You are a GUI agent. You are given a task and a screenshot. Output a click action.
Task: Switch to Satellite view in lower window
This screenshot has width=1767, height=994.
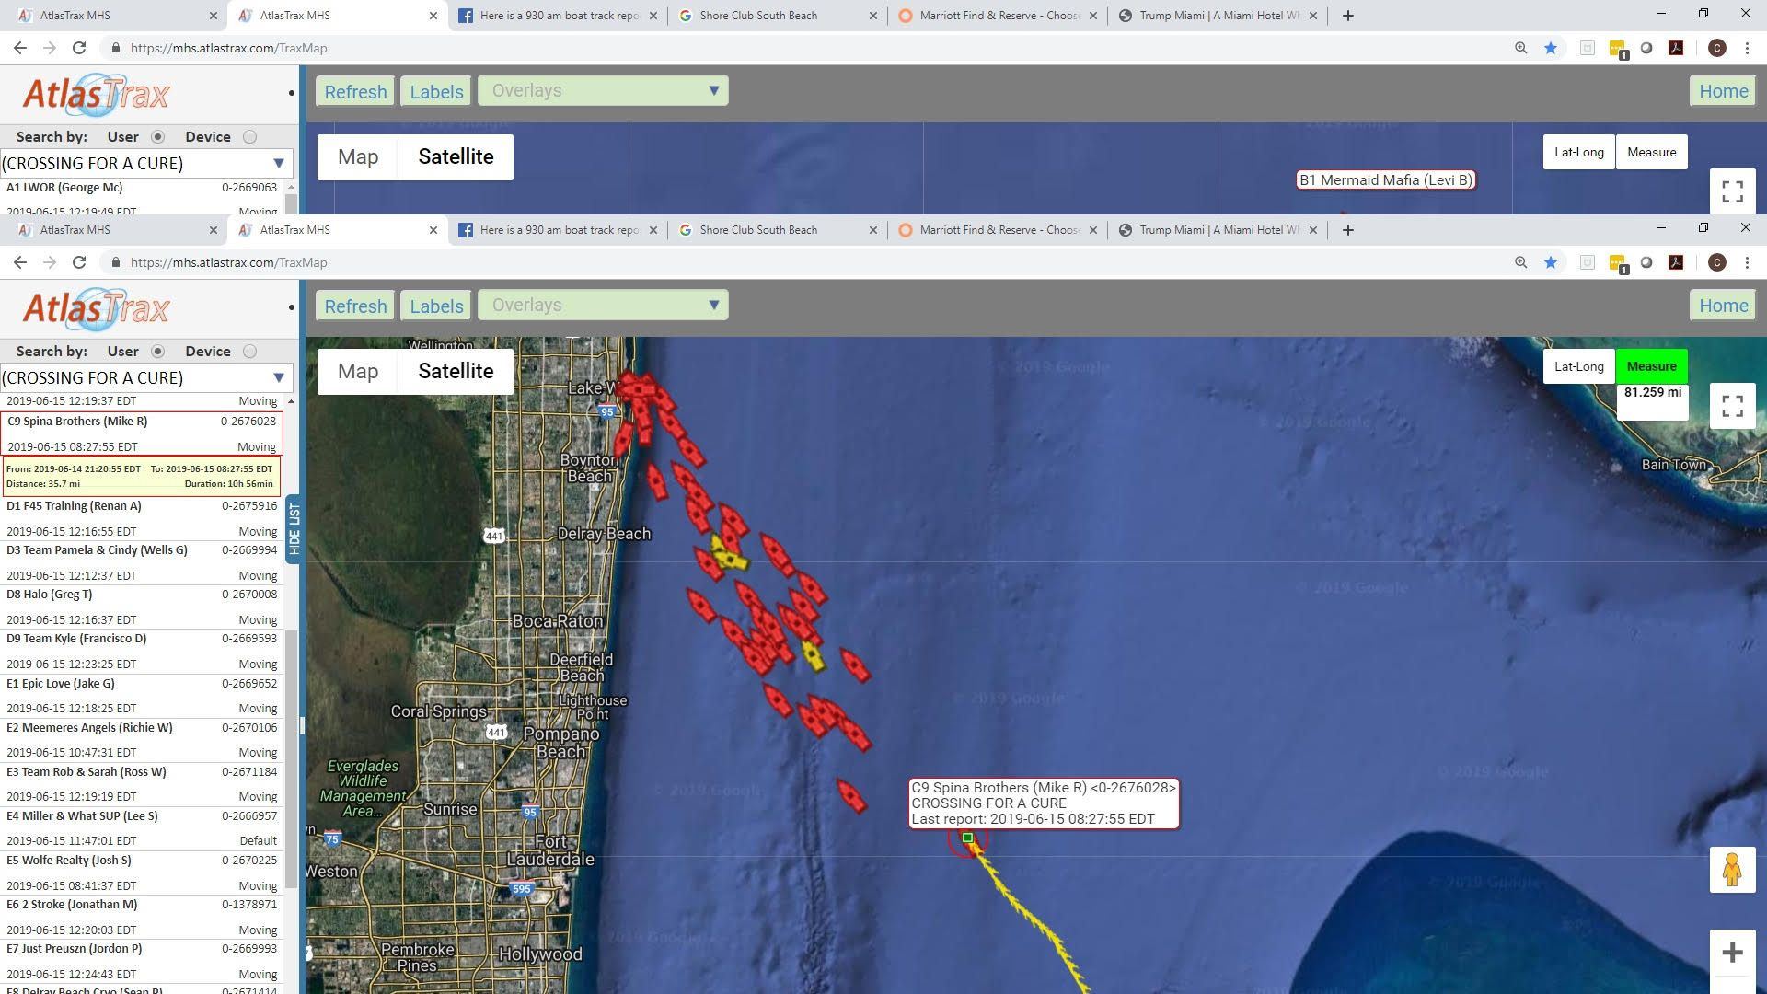(456, 371)
